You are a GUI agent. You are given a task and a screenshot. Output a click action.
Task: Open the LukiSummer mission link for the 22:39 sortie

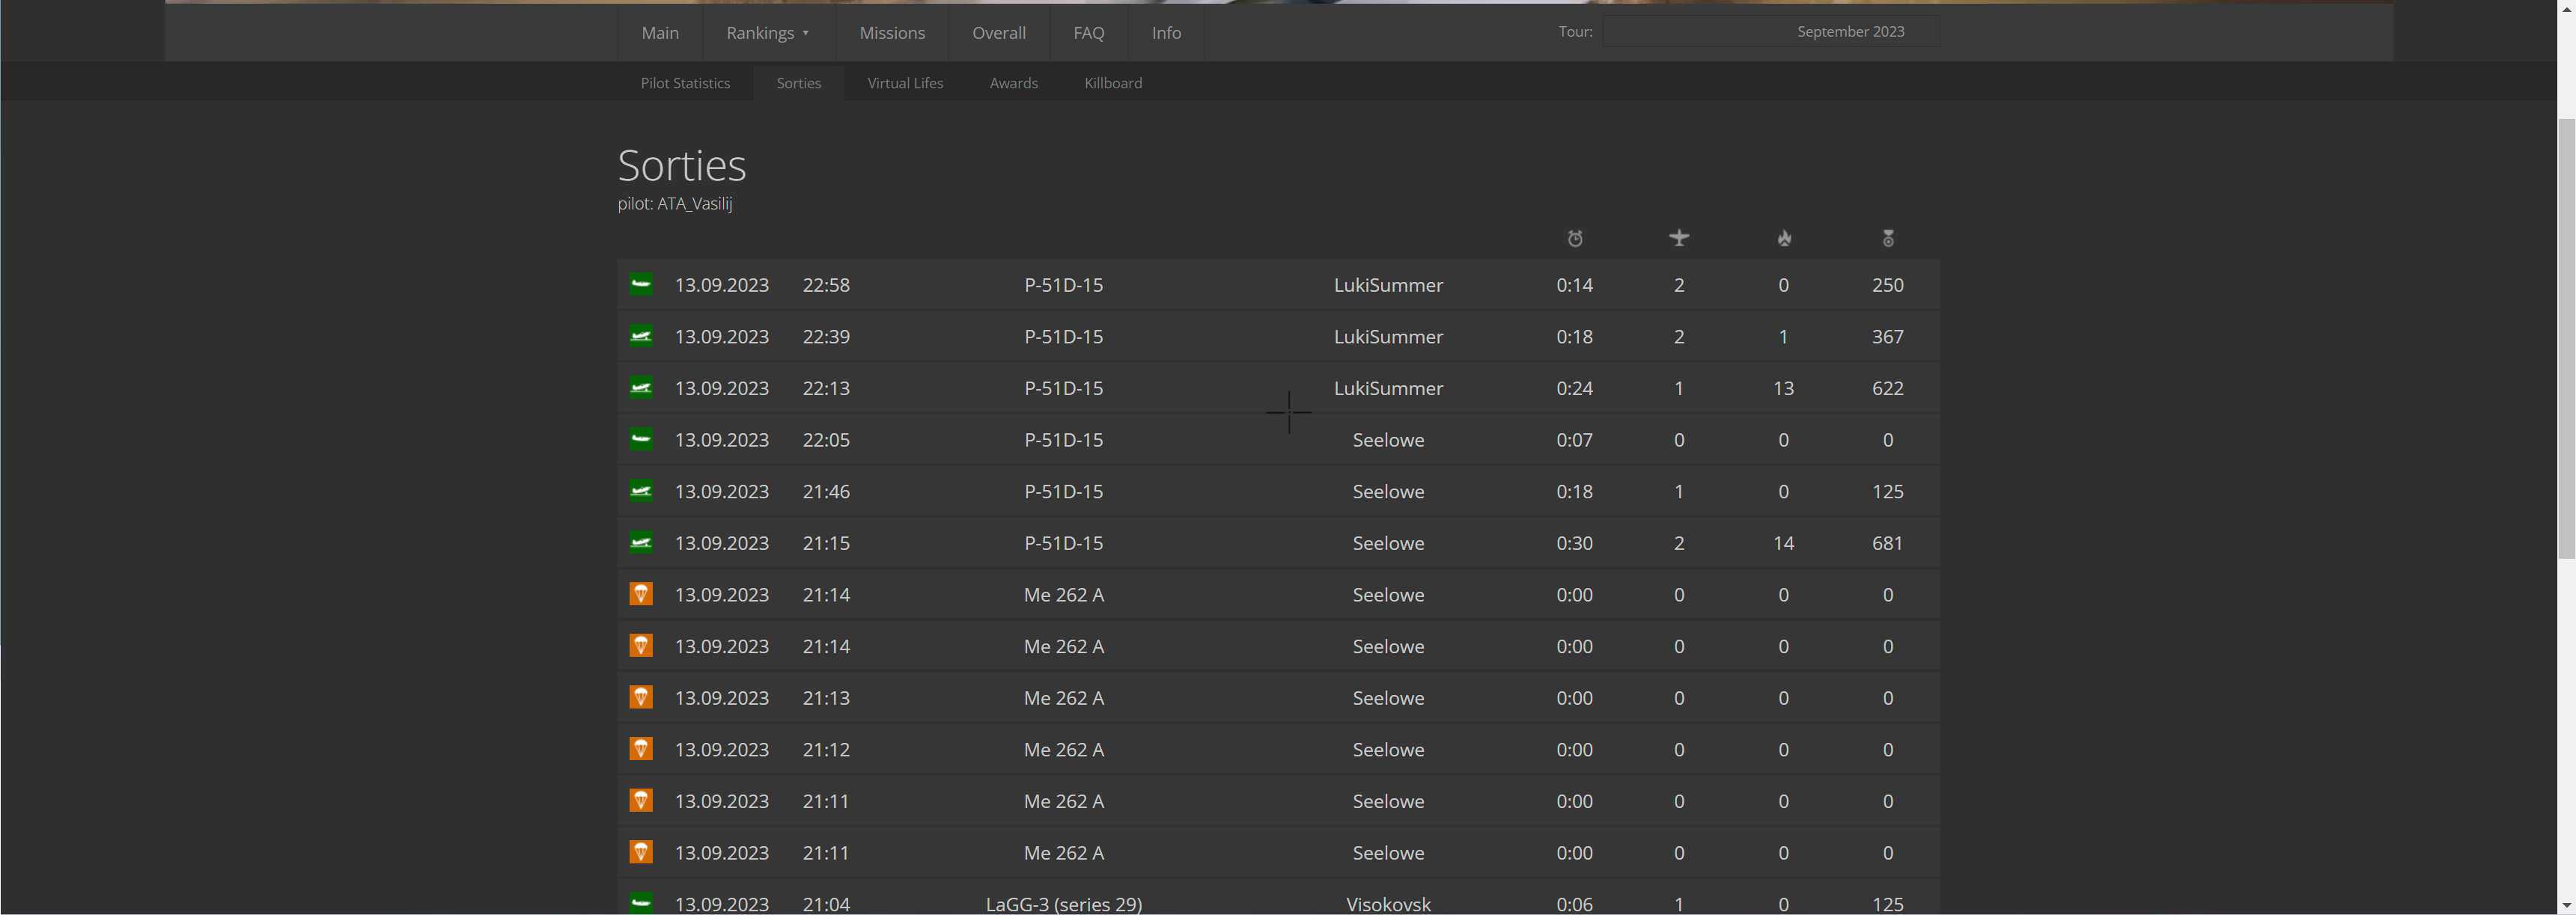pyautogui.click(x=1387, y=337)
